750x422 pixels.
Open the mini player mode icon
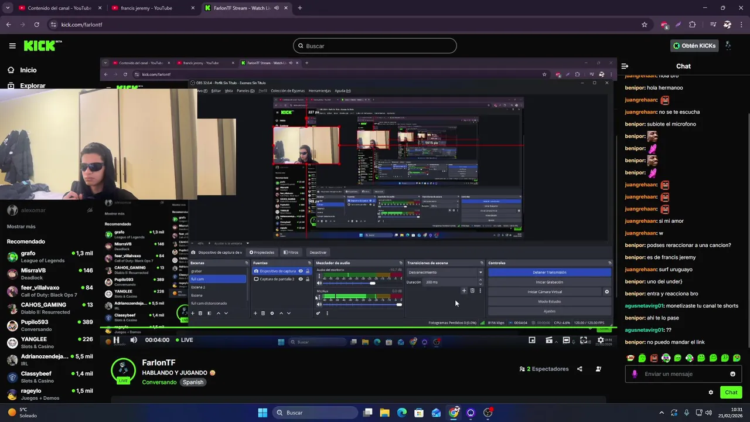pyautogui.click(x=532, y=340)
